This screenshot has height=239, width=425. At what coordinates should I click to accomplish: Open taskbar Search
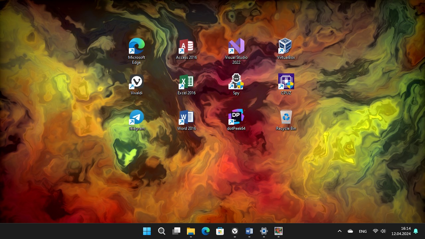pos(161,231)
